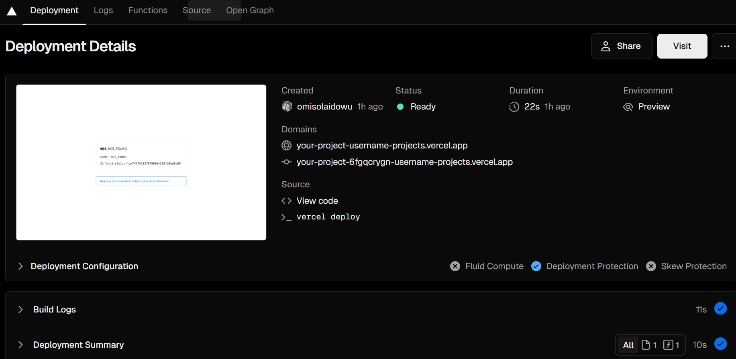736x359 pixels.
Task: Click the terminal prompt icon for vercel deploy
Action: 286,217
